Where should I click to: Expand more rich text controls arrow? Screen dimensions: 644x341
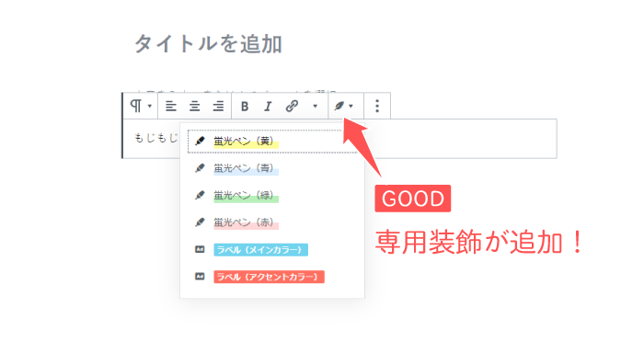[315, 106]
